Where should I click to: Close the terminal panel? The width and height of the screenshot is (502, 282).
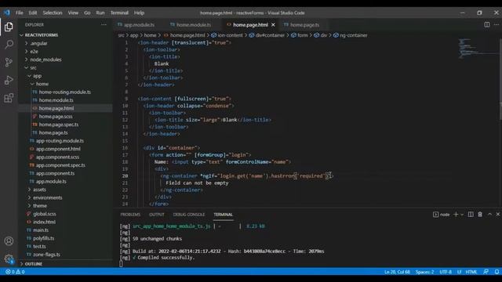(x=498, y=214)
